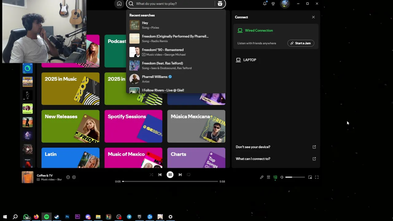Viewport: 393px width, 221px height.
Task: Open the blue circle-logo playlist in sidebar
Action: point(27,68)
